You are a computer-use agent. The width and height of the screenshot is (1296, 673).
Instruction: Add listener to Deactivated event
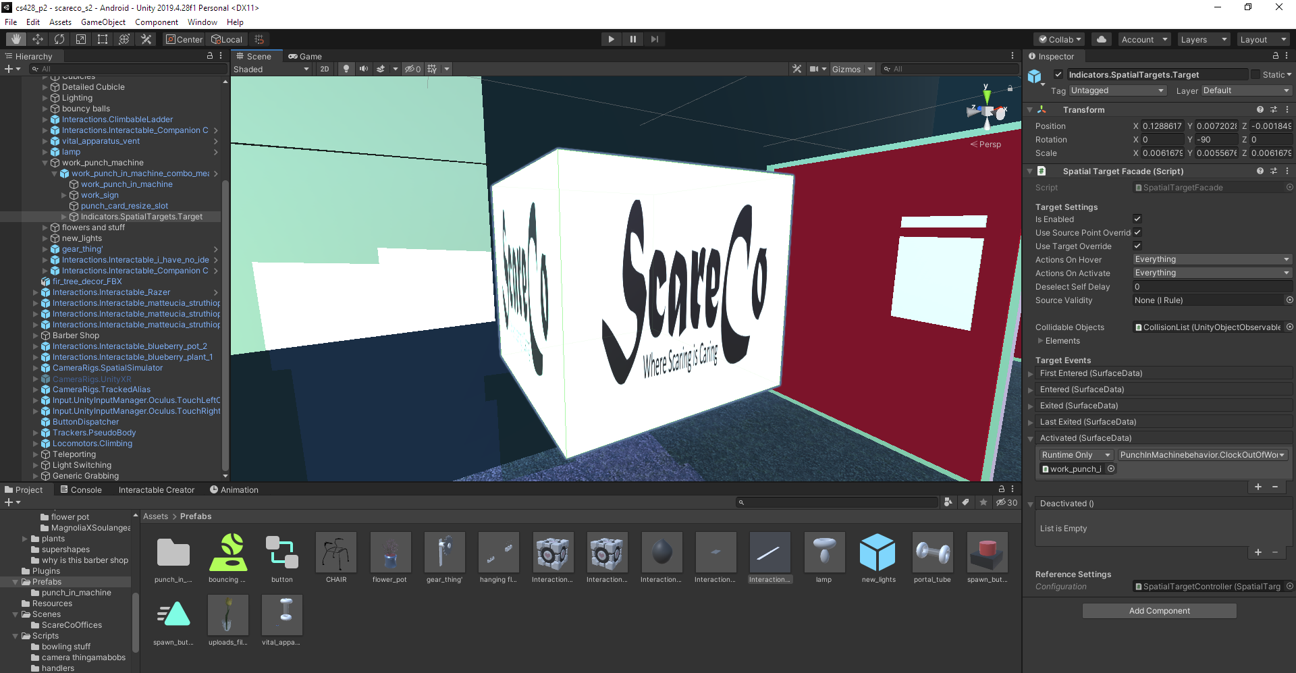pos(1258,552)
